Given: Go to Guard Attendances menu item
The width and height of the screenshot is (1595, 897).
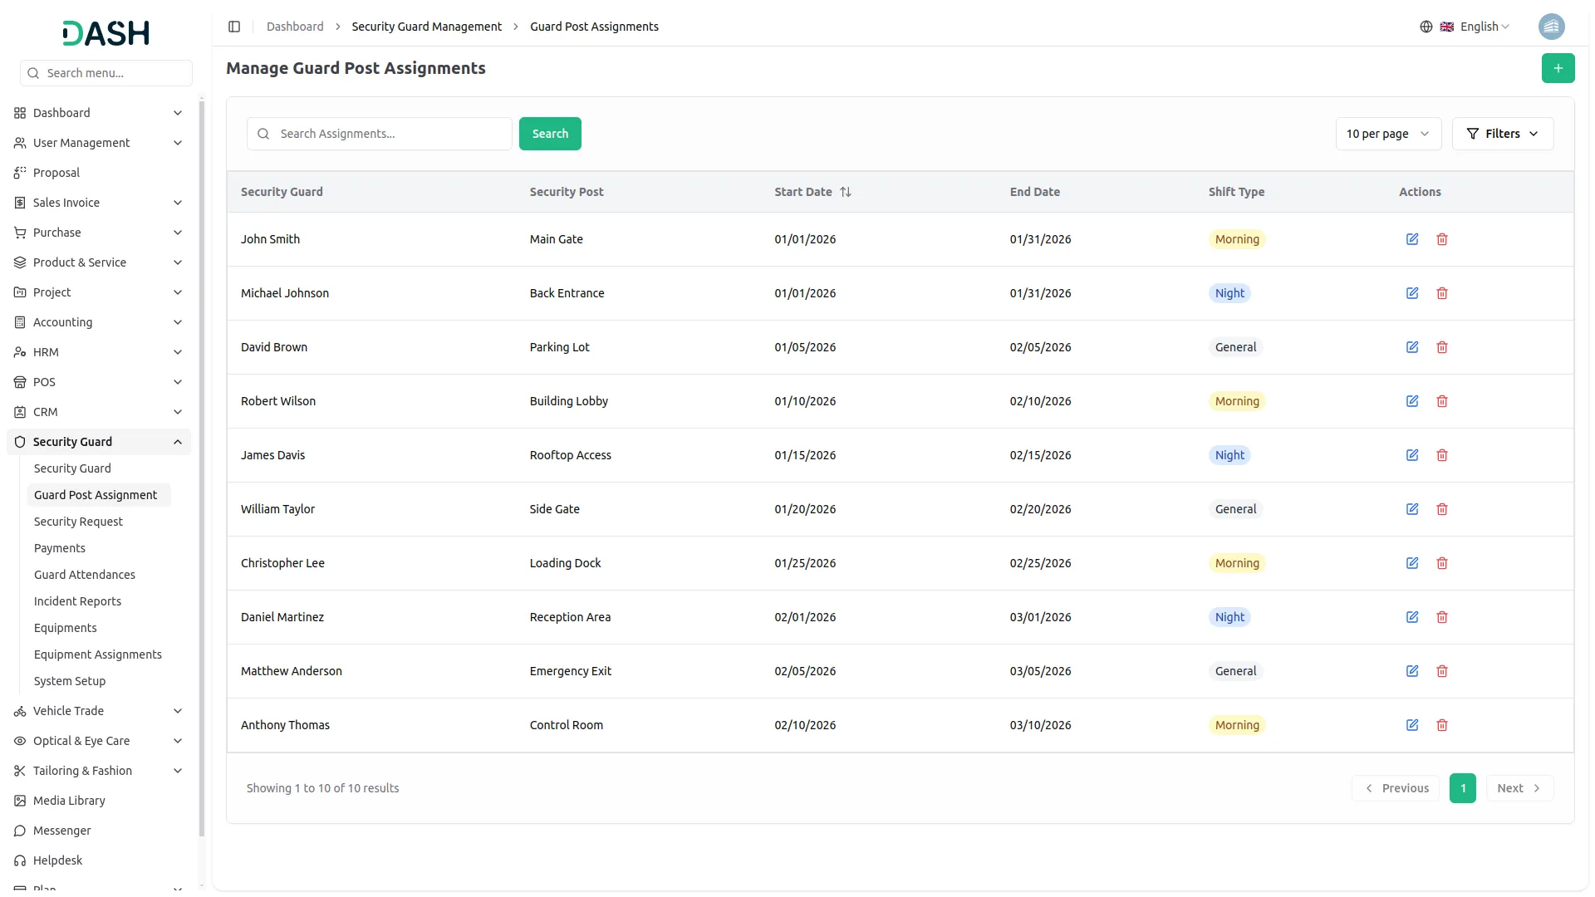Looking at the screenshot, I should point(84,575).
